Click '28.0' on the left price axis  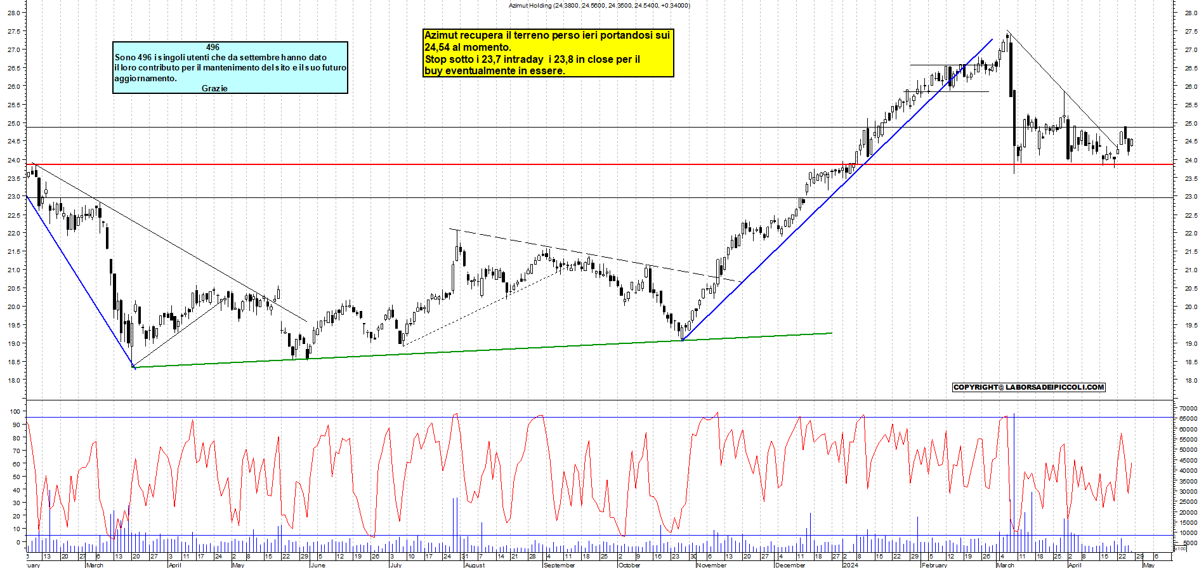[14, 13]
